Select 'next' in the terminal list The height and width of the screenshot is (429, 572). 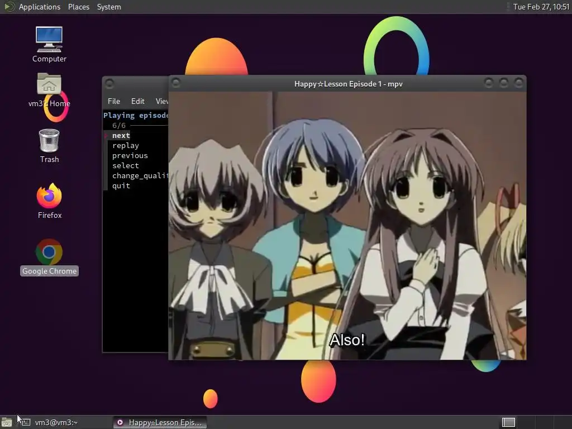pos(121,135)
